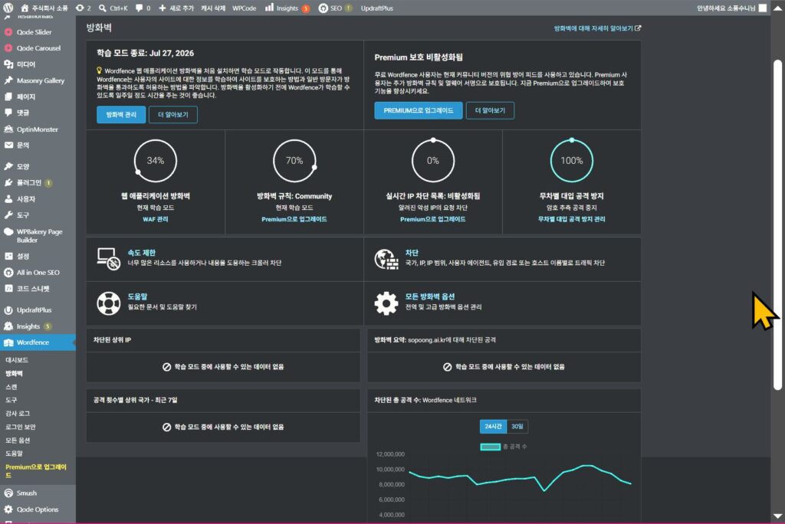Click 더 알아보기 beside 방화벽 관리

coord(173,115)
